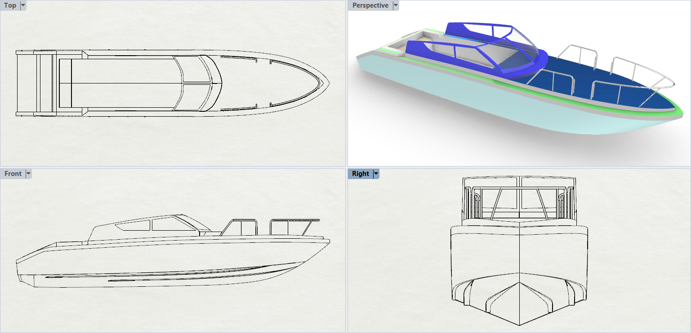The image size is (691, 333).
Task: Expand the Perspective viewport menu arrow
Action: (396, 5)
